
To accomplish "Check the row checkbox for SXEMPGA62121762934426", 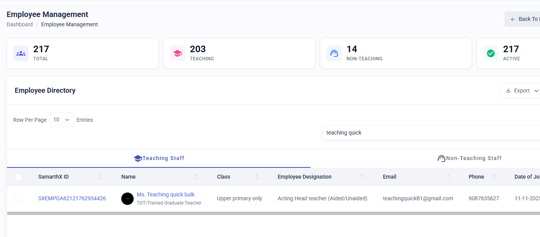I will 19,199.
